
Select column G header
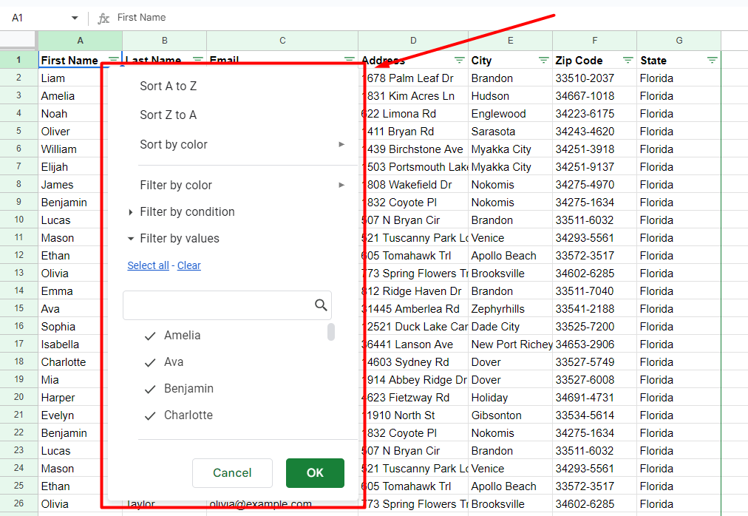point(679,41)
